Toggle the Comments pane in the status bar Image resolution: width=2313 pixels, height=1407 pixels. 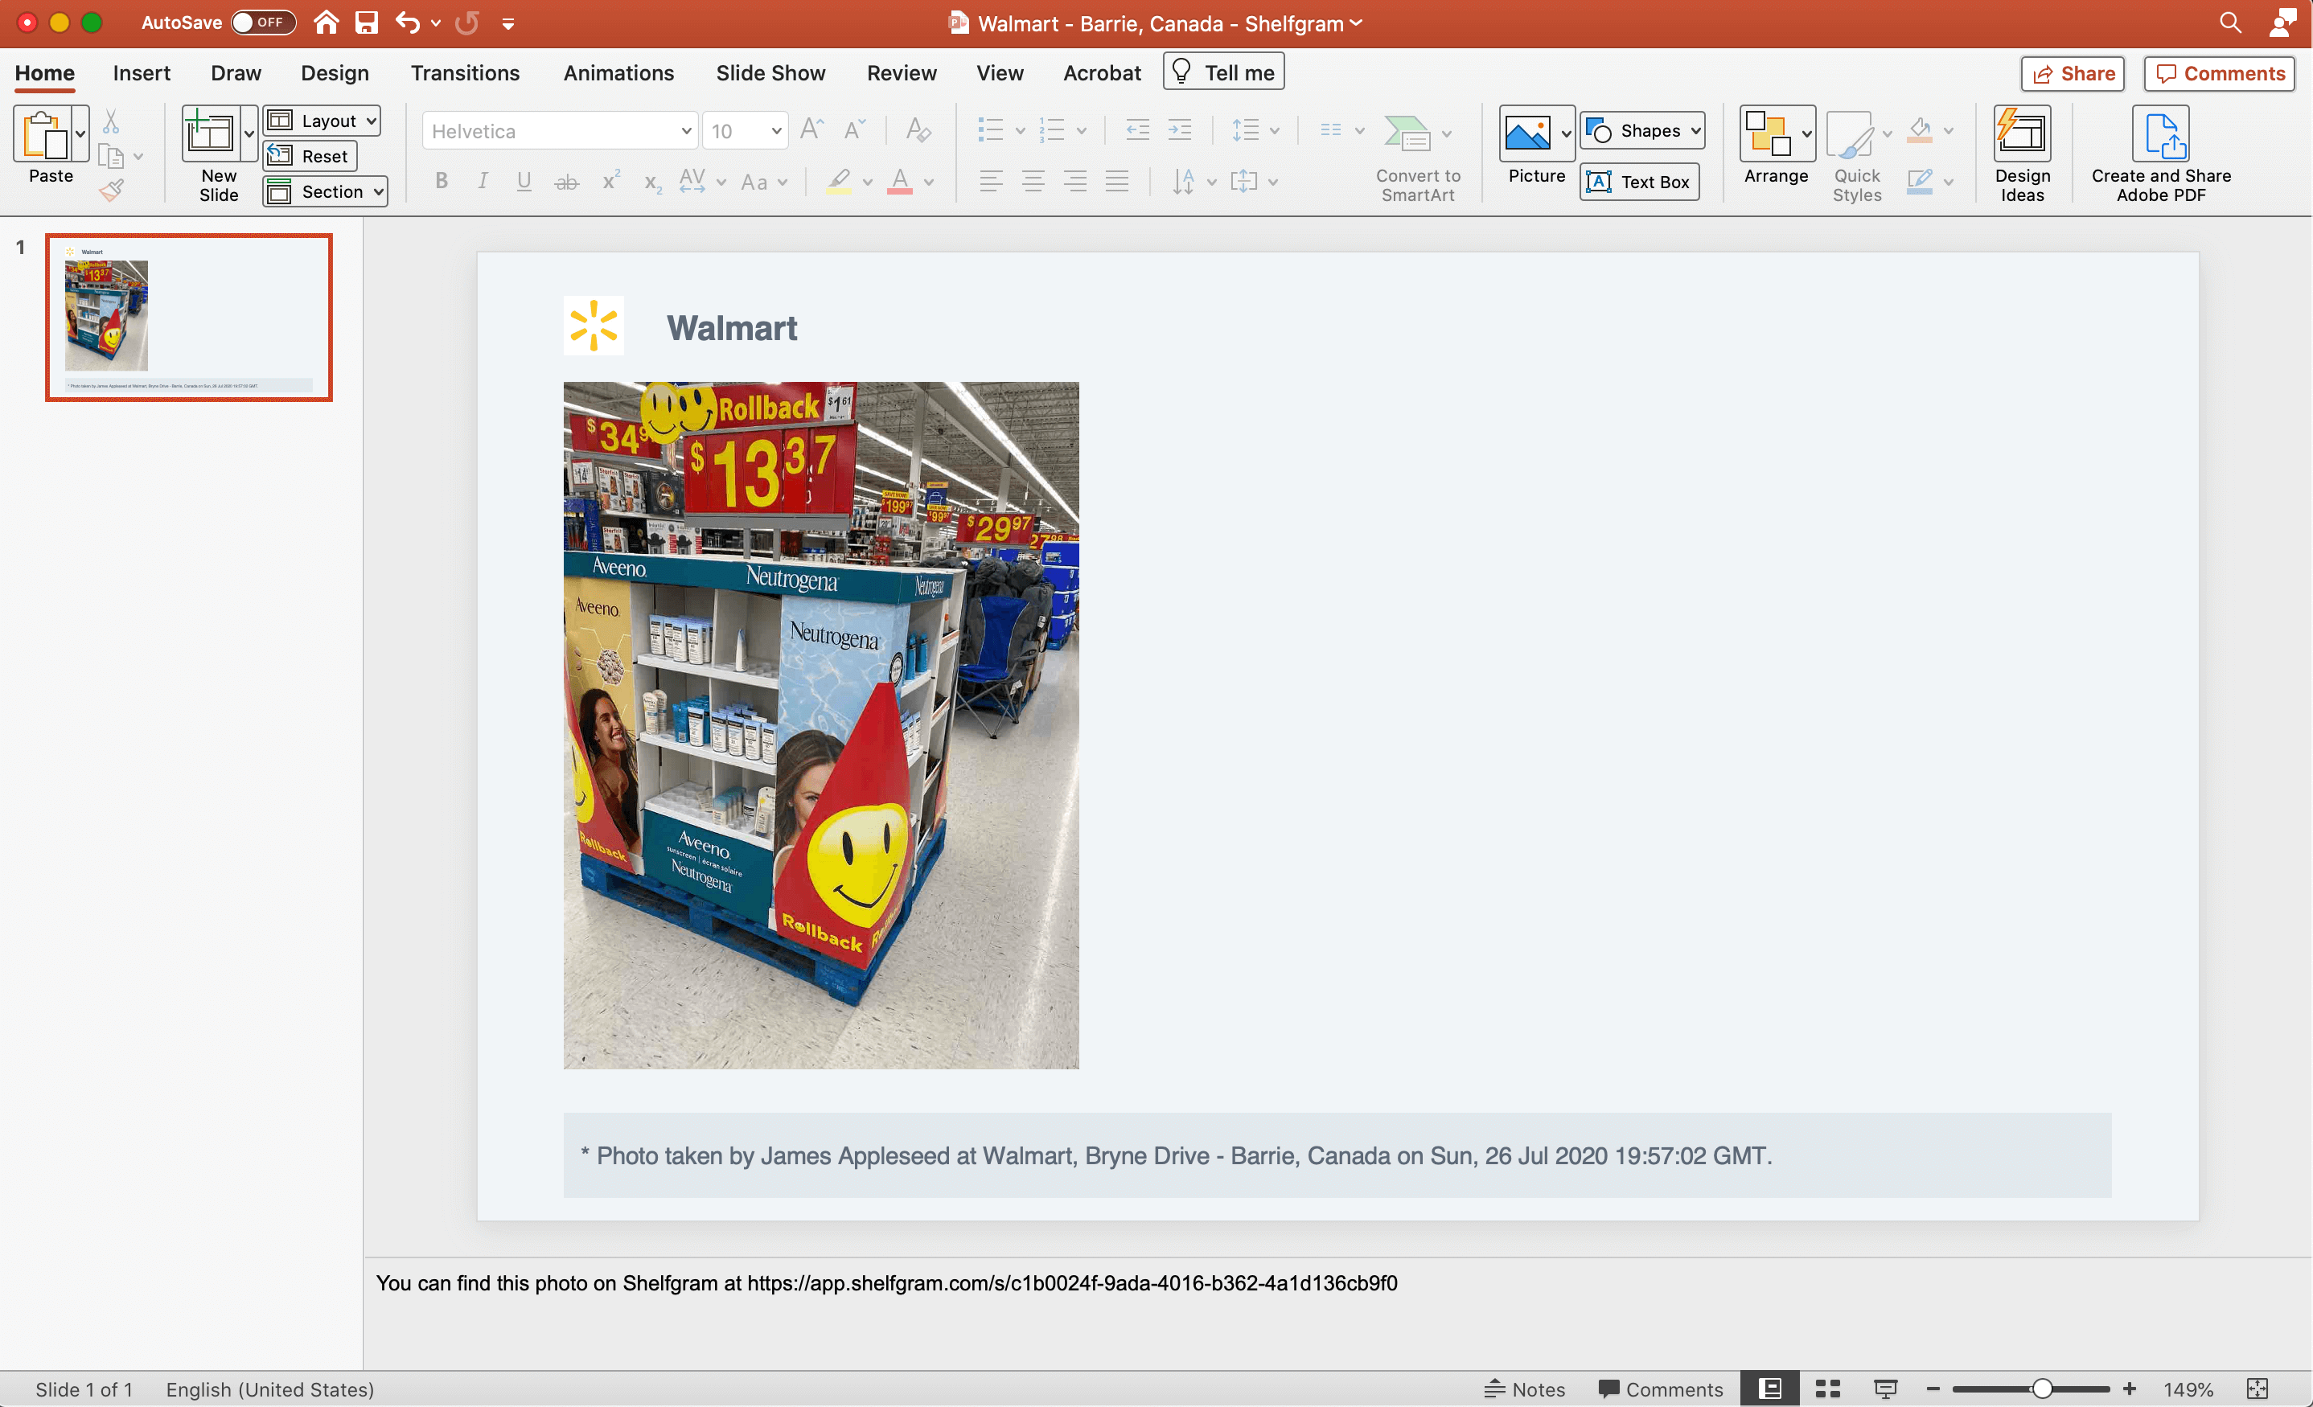(1660, 1389)
